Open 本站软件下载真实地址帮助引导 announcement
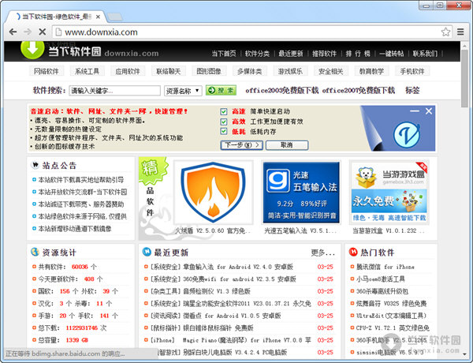Screen dimensions: 473x363 coord(81,180)
